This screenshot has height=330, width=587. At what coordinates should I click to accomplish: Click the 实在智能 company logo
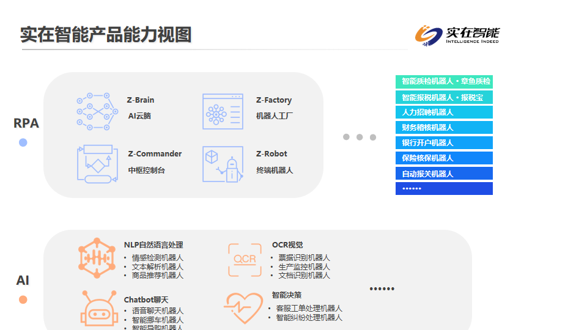[457, 35]
